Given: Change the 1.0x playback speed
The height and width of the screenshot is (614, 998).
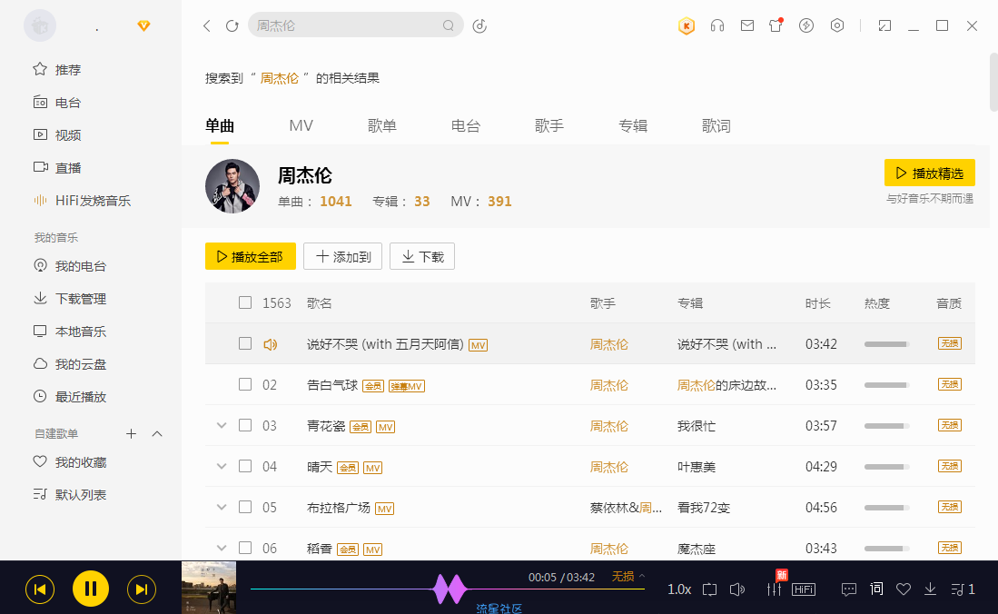Looking at the screenshot, I should (679, 589).
